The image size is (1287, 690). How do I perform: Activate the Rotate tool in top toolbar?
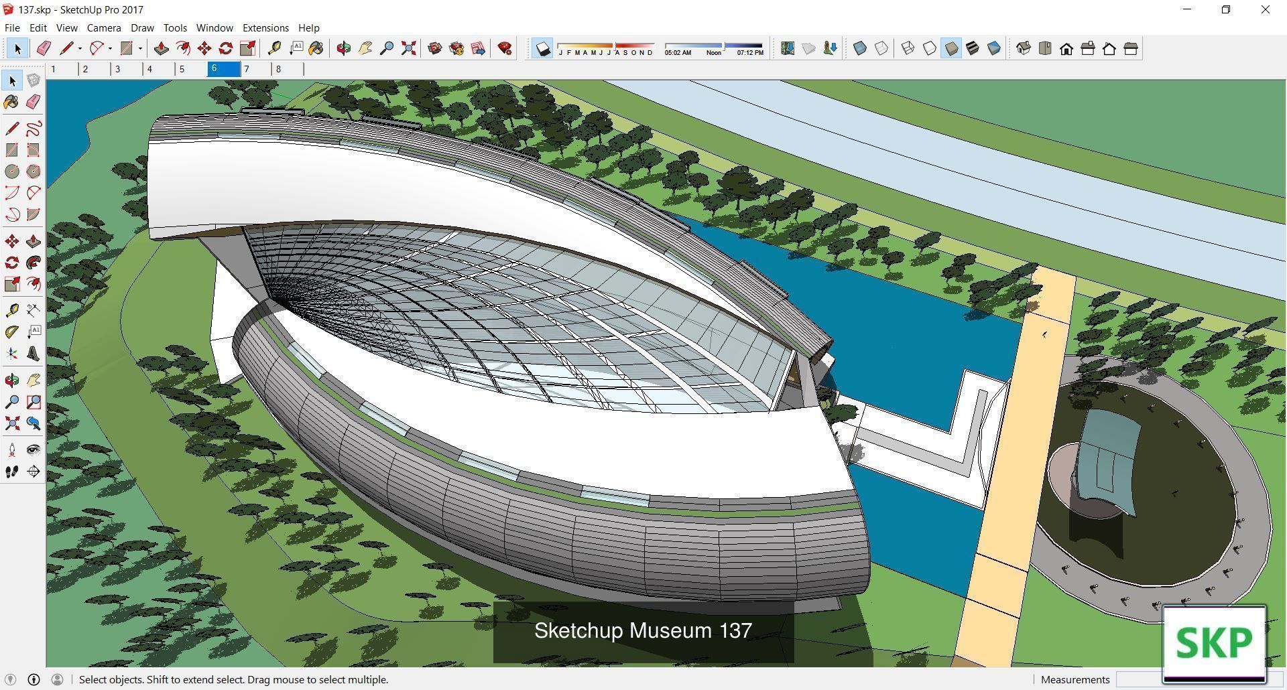tap(226, 48)
